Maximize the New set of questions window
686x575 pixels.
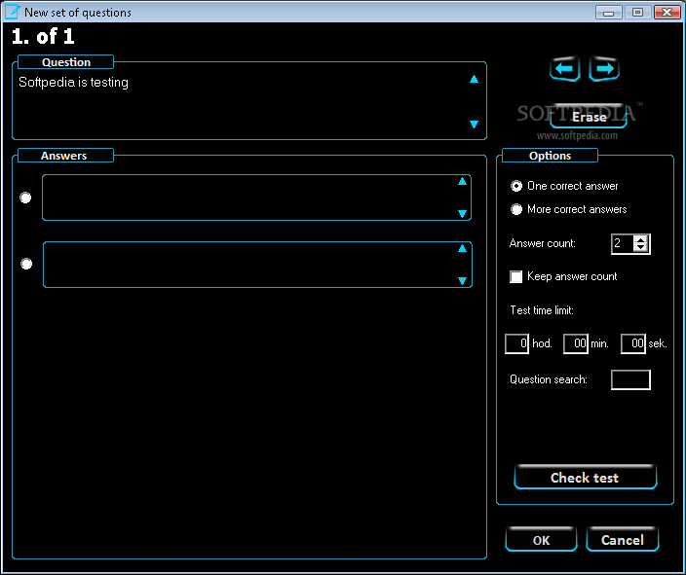coord(637,13)
